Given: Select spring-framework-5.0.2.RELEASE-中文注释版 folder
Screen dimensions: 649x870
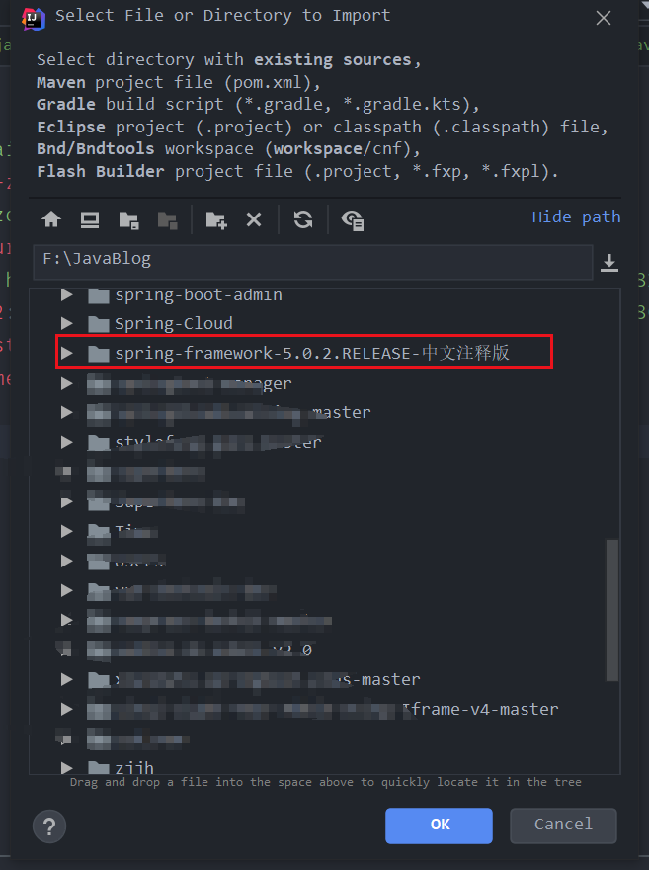Looking at the screenshot, I should (x=312, y=353).
